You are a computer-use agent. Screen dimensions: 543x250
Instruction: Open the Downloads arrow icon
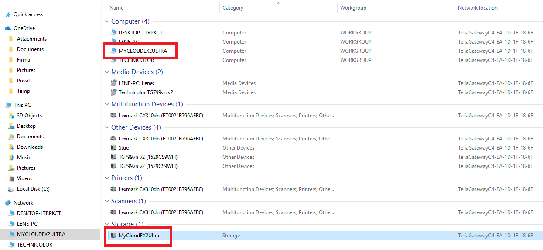point(11,147)
